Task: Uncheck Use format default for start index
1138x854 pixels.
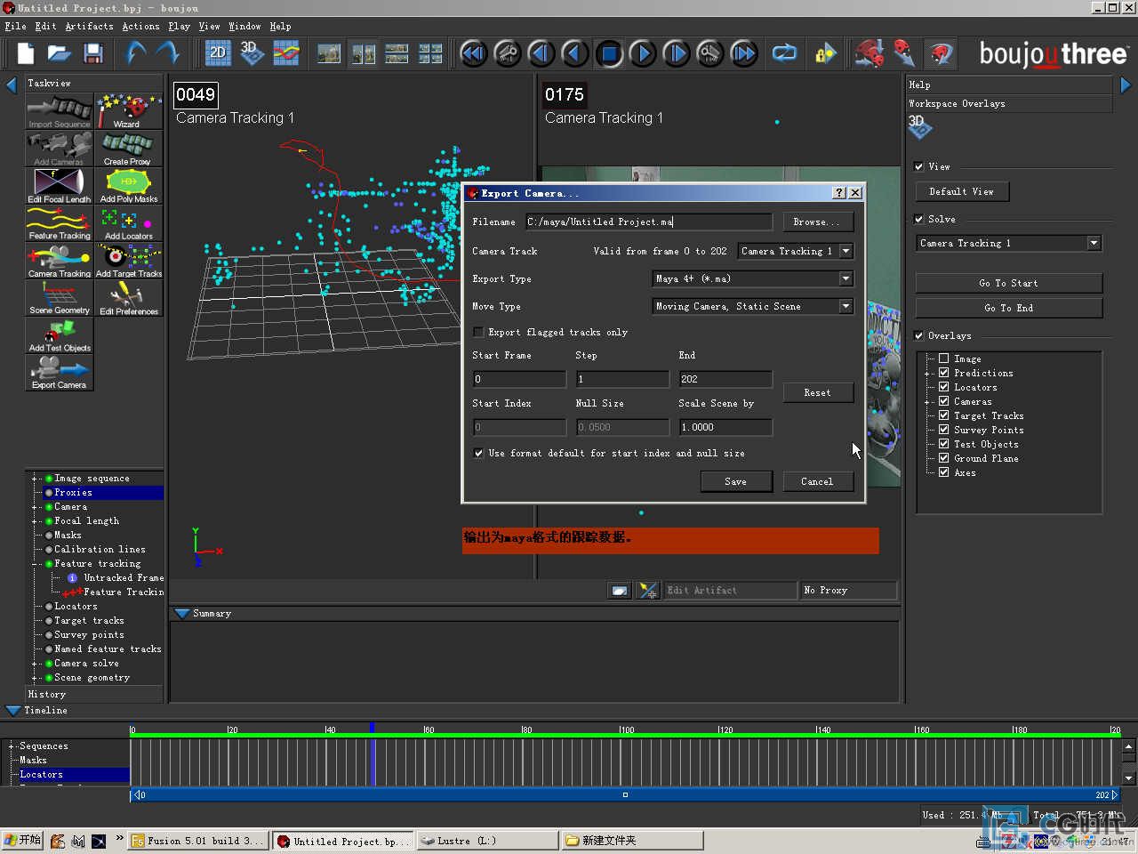Action: pos(478,453)
